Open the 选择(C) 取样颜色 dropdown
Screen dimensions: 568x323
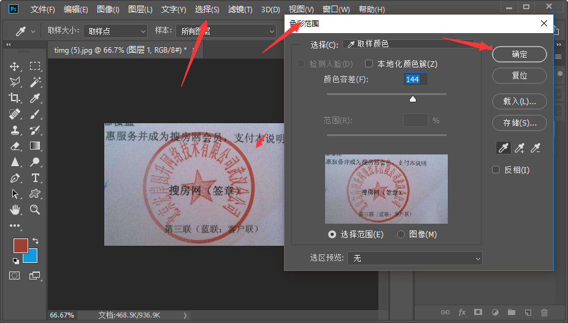point(409,44)
